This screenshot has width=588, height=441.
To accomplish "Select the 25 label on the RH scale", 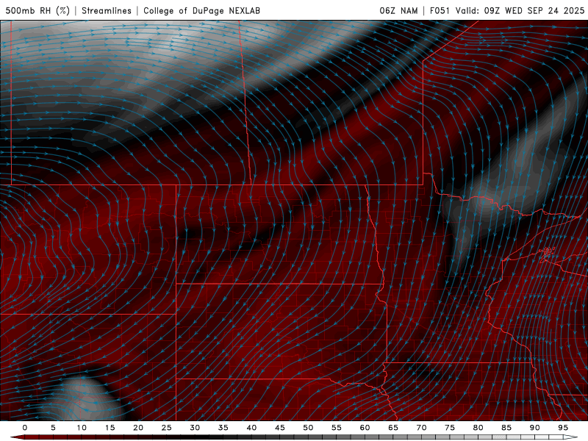I will [166, 428].
